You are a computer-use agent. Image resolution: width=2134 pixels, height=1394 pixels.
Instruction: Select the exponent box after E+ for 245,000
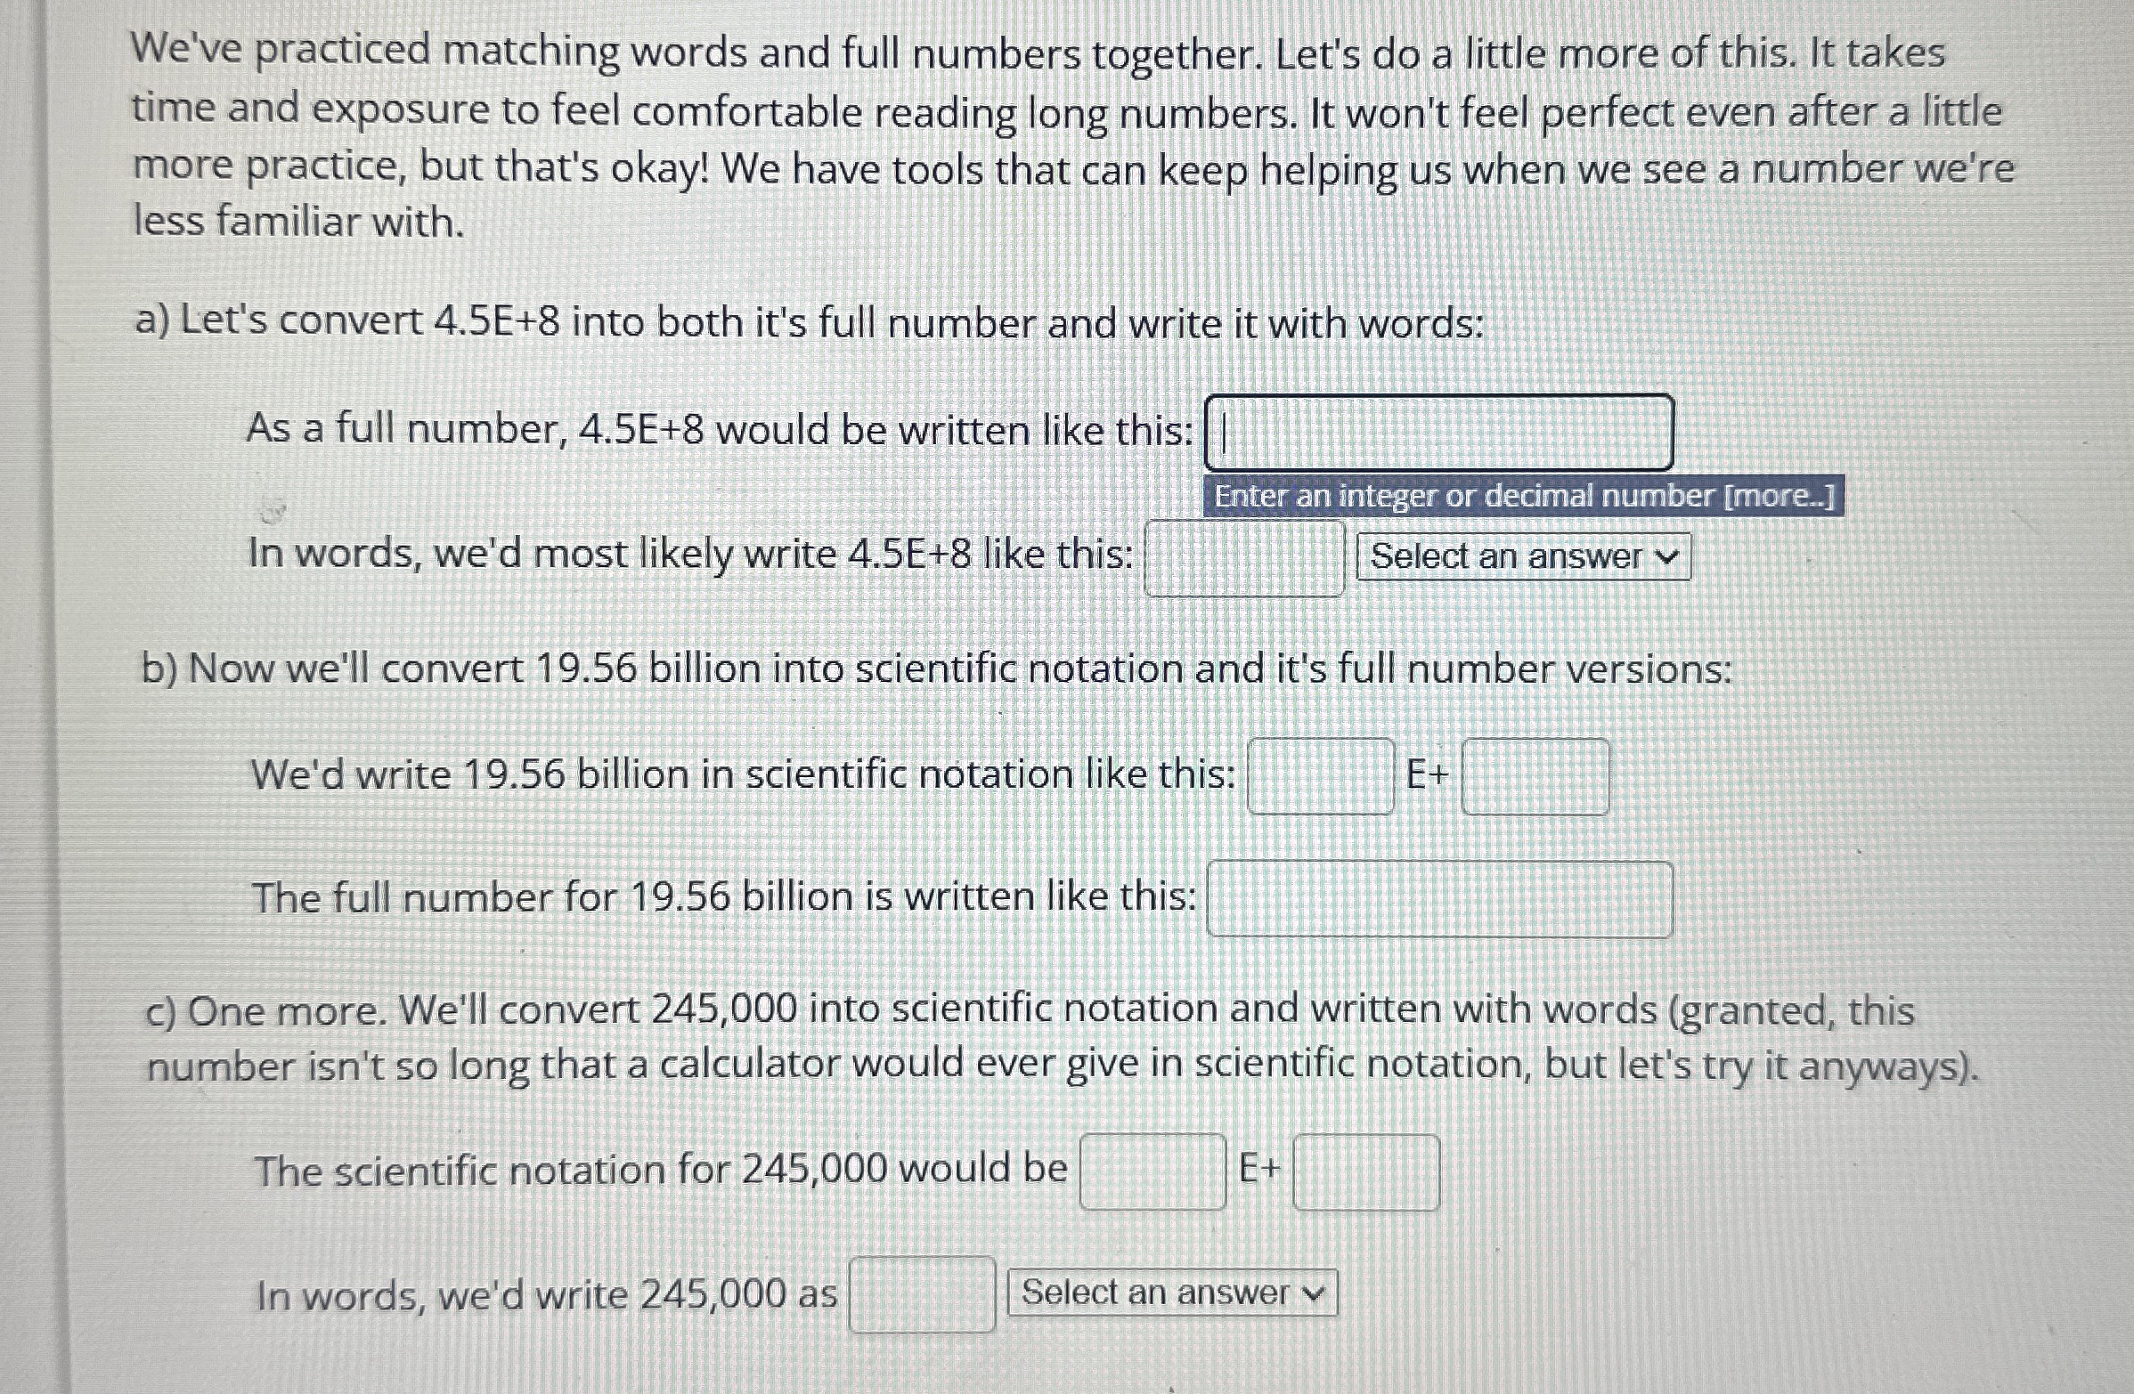click(x=1365, y=1171)
